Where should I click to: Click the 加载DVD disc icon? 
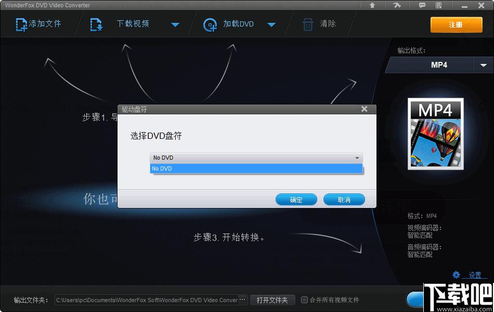tap(210, 25)
